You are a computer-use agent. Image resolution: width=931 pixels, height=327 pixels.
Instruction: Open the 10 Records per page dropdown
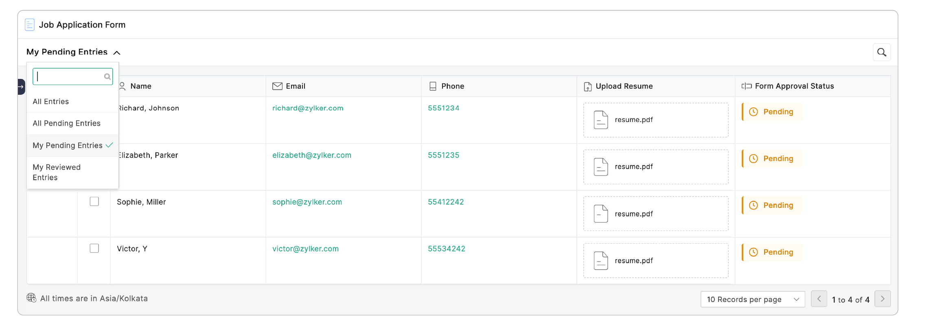pyautogui.click(x=752, y=299)
